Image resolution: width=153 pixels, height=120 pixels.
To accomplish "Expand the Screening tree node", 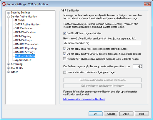I will [x=9, y=64].
